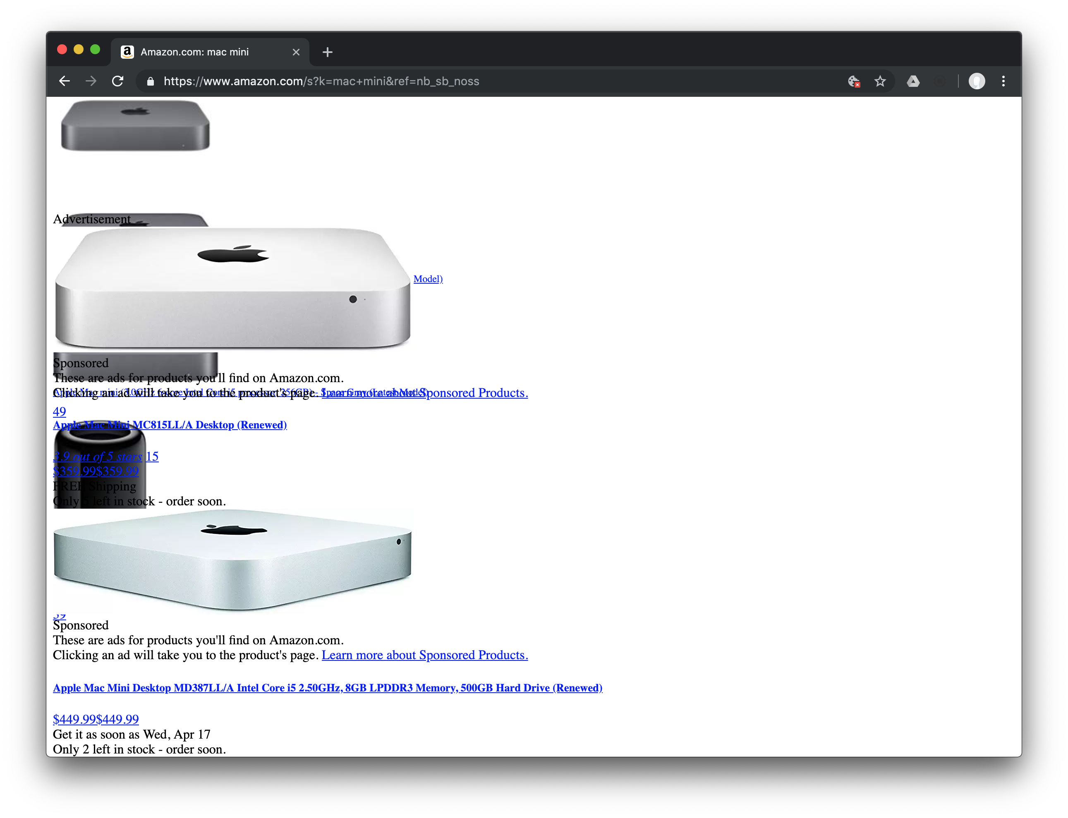This screenshot has height=818, width=1068.
Task: Click the dark extension icon beside Drive
Action: pyautogui.click(x=941, y=81)
